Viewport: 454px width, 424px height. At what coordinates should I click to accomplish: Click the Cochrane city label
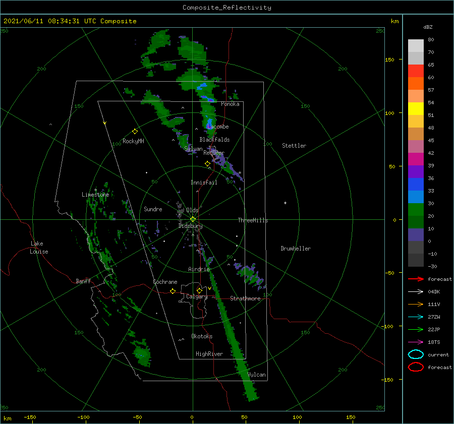165,282
